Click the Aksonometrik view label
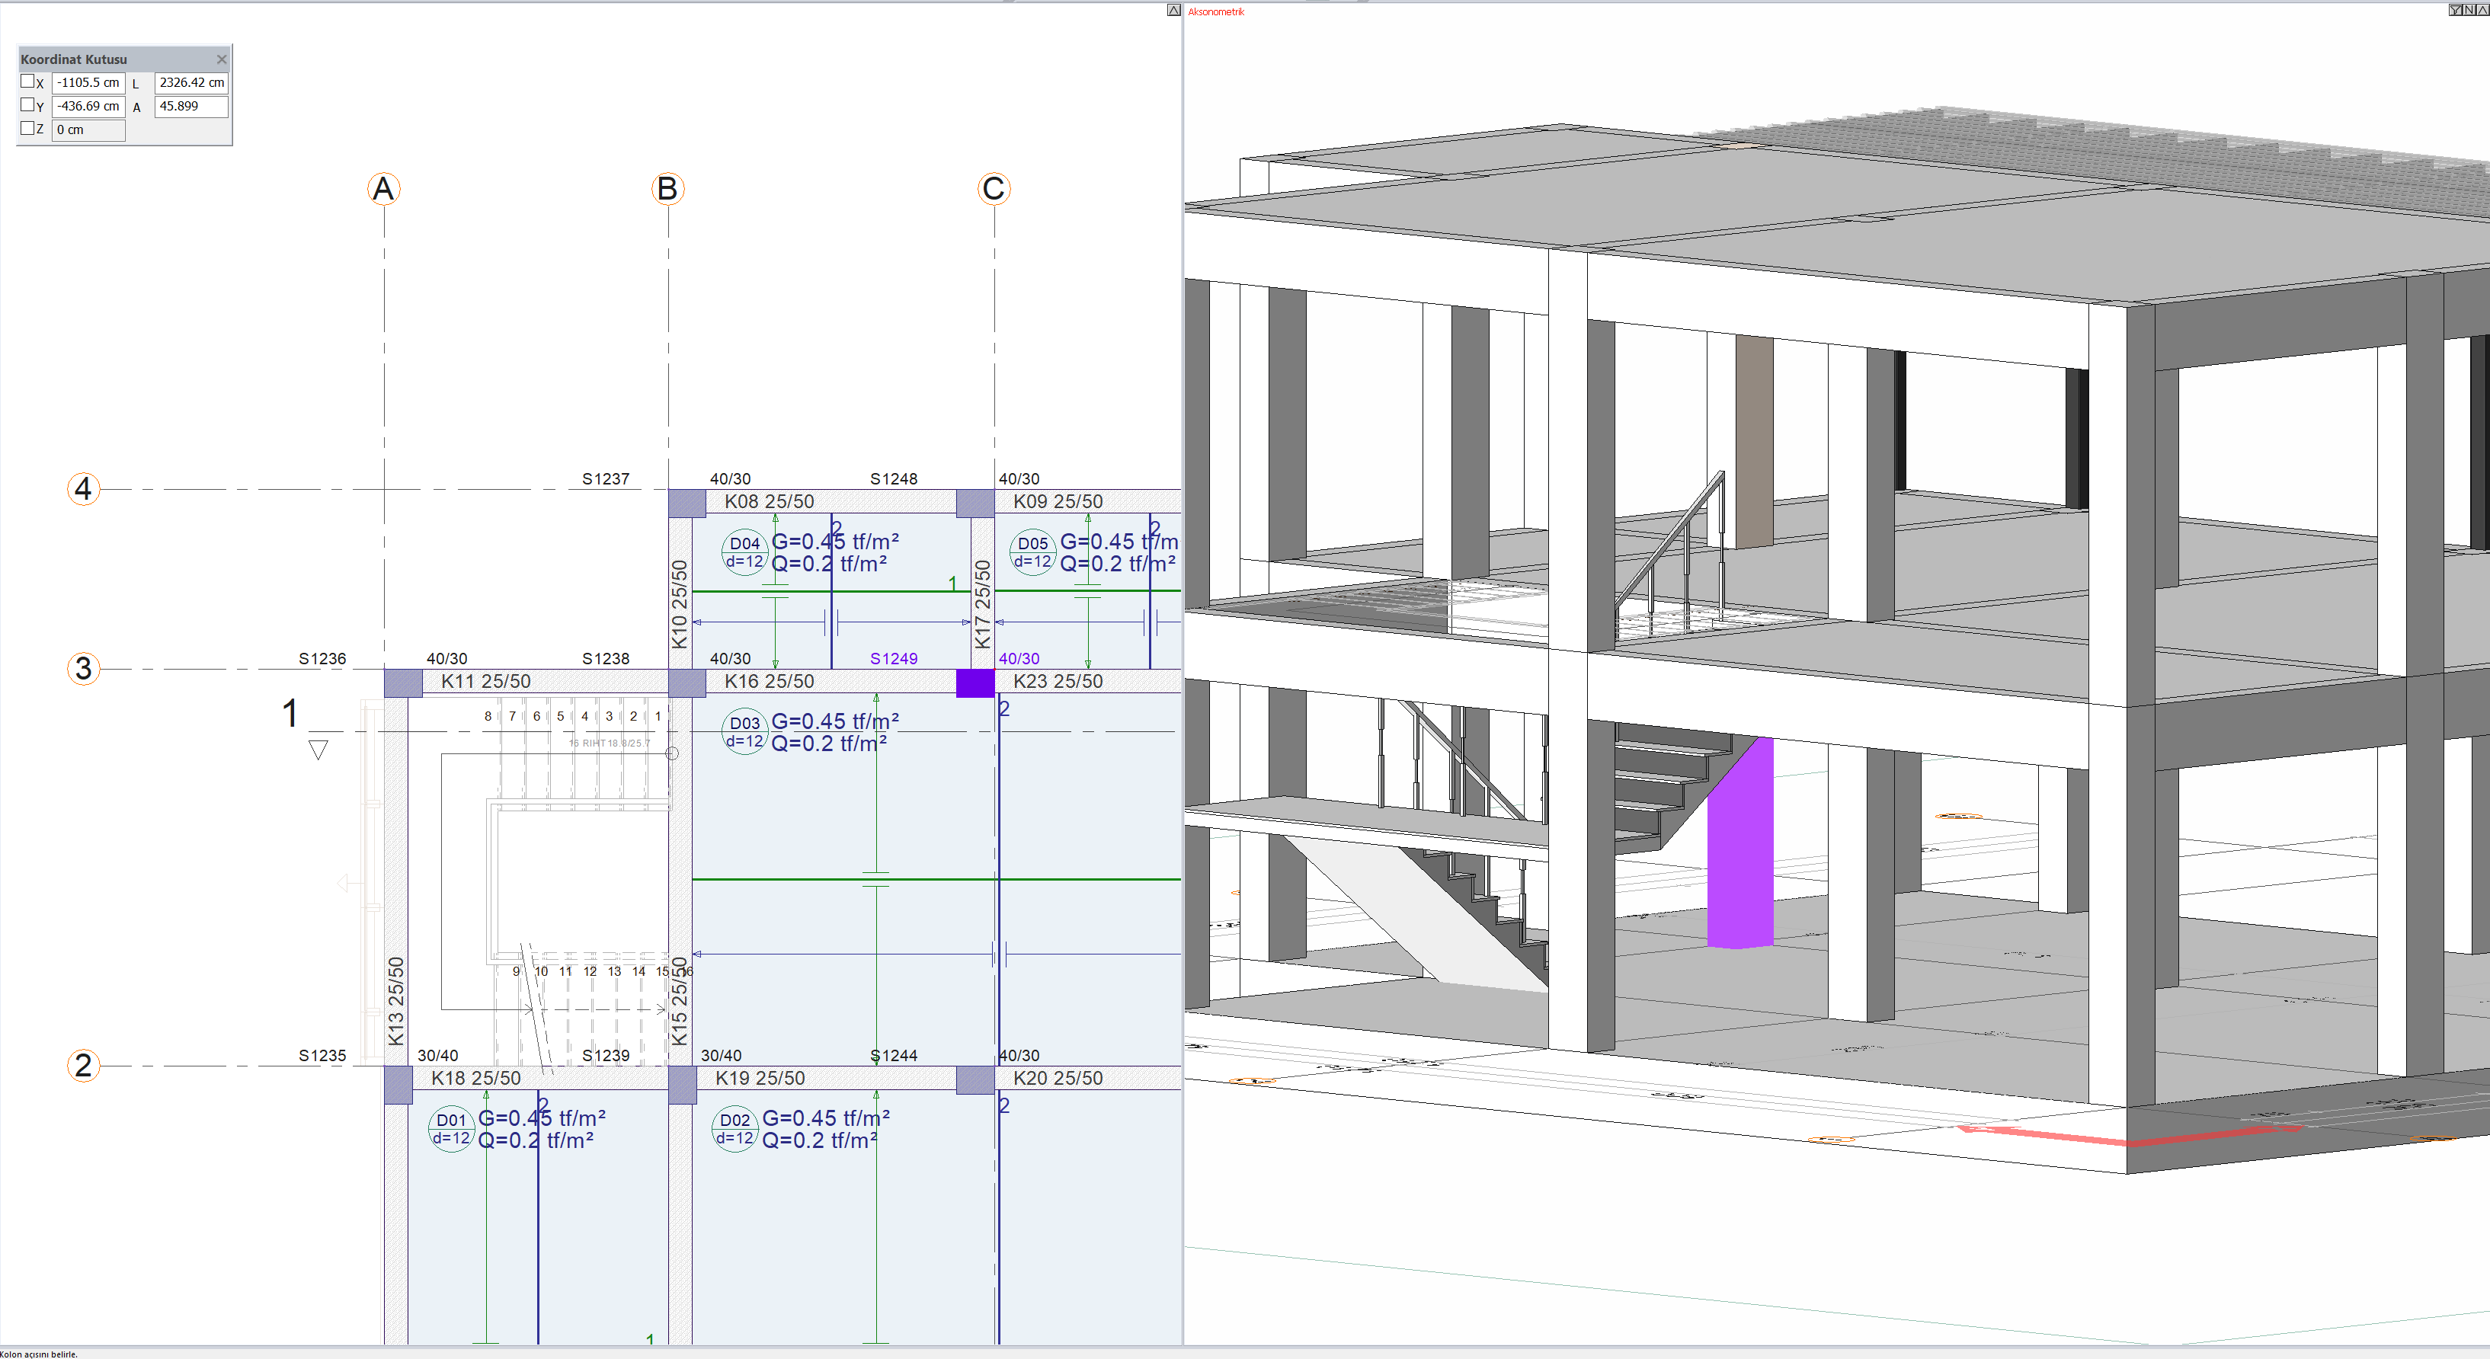The image size is (2490, 1359). tap(1216, 11)
